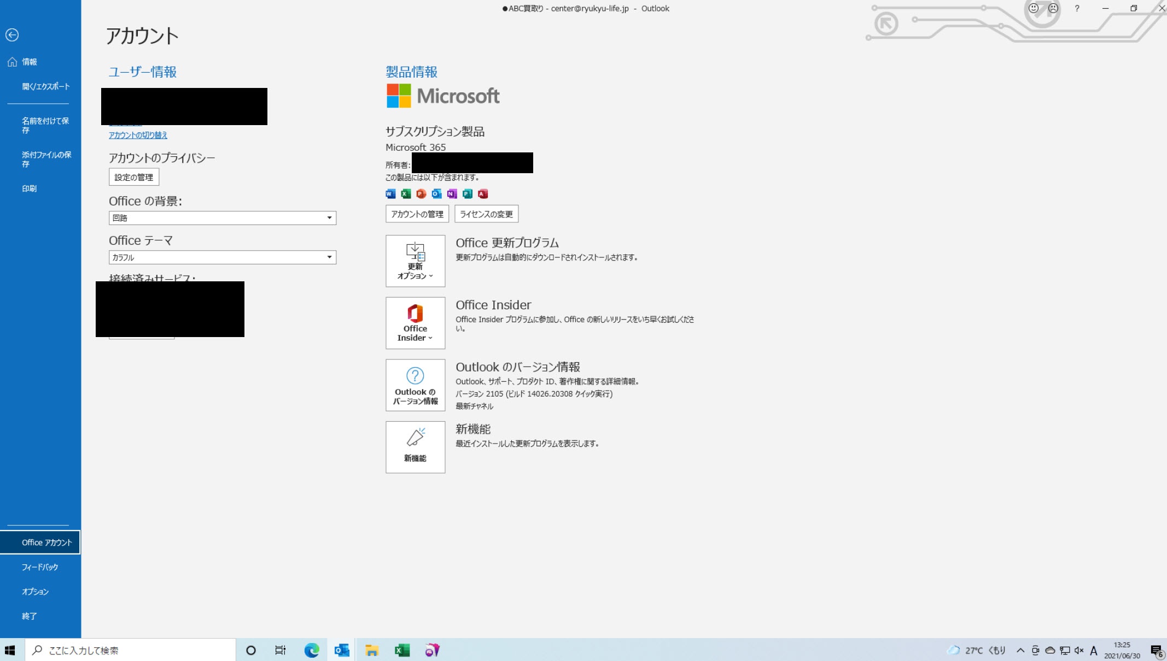This screenshot has width=1167, height=661.
Task: Click the アカウントの切り替え link
Action: click(138, 135)
